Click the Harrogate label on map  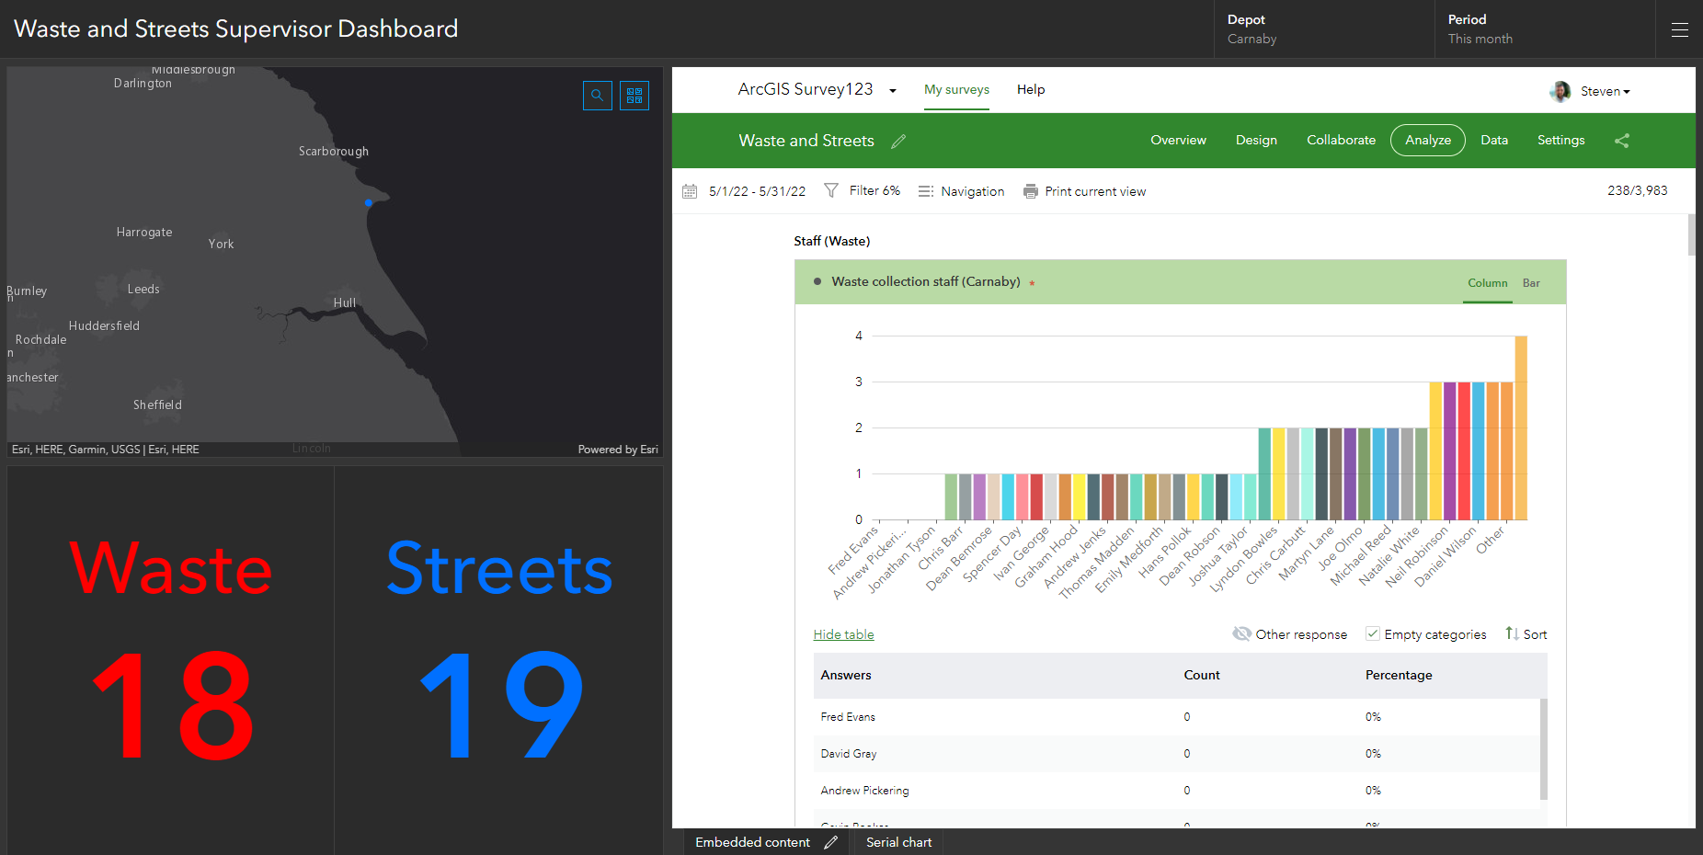click(144, 233)
